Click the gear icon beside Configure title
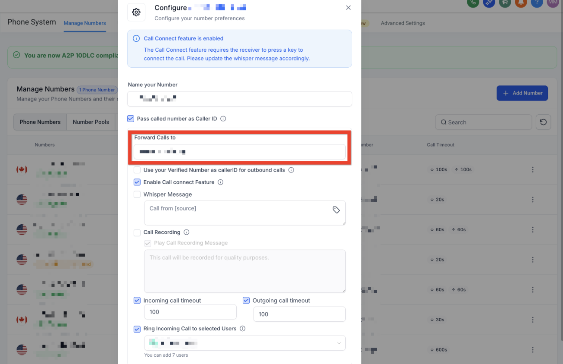The height and width of the screenshot is (364, 563). (x=136, y=12)
